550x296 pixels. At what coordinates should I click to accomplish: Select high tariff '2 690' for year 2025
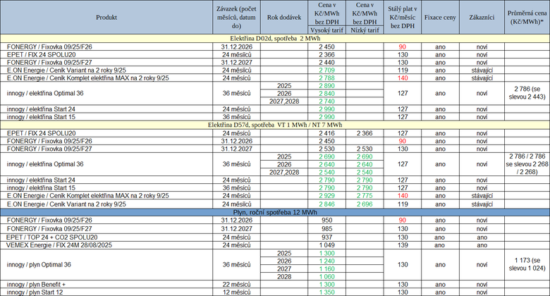tap(327, 156)
